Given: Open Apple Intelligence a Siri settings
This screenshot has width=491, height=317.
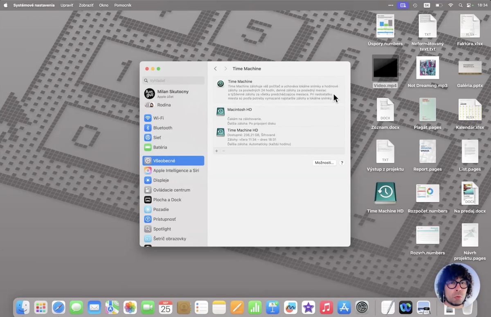Looking at the screenshot, I should (176, 170).
